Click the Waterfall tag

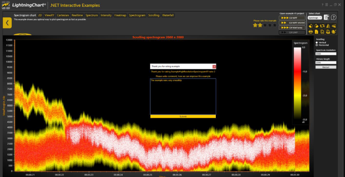168,16
